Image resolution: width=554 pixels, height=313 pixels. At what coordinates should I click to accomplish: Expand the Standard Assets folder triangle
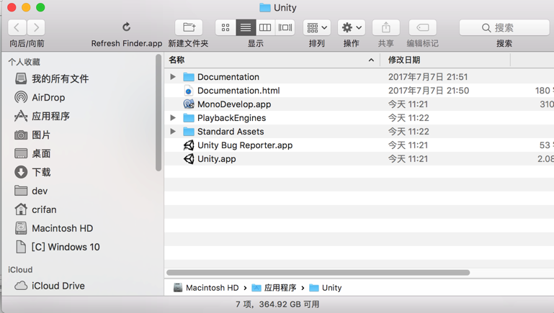(173, 131)
